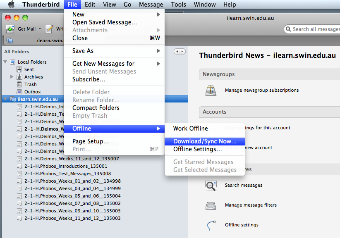
Task: Open the Message menu
Action: coord(151,4)
